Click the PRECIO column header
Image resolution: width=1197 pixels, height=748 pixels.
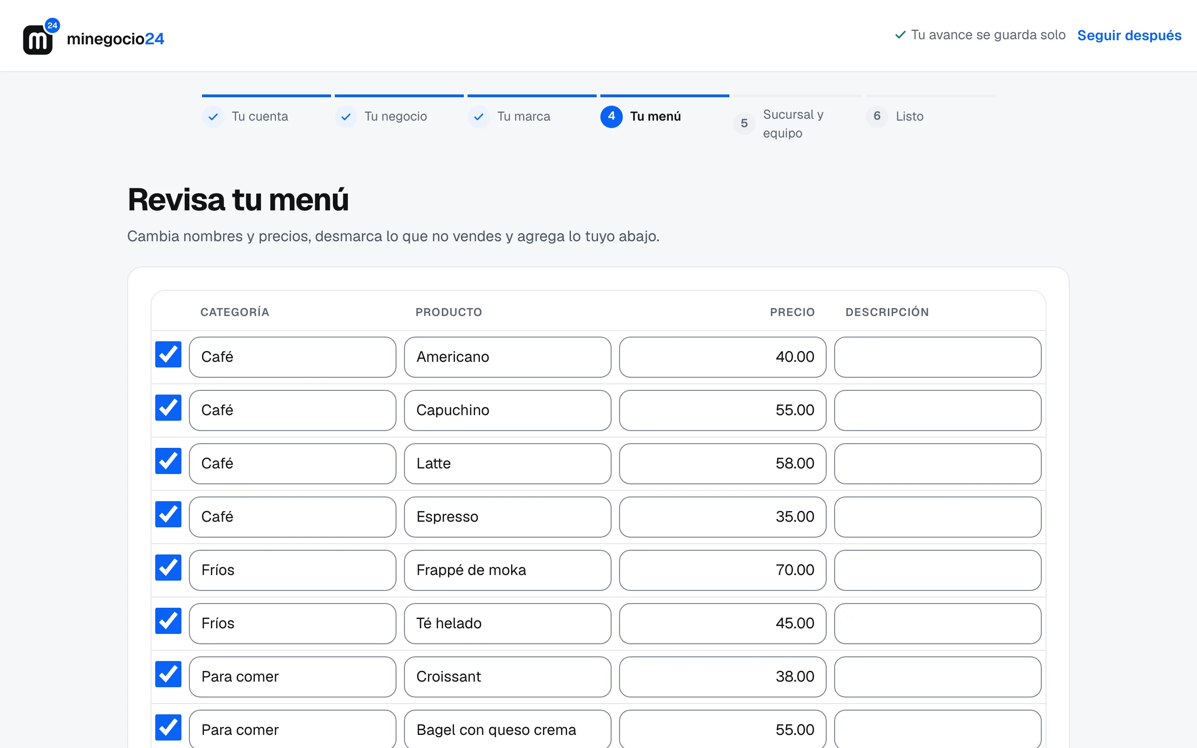tap(792, 312)
